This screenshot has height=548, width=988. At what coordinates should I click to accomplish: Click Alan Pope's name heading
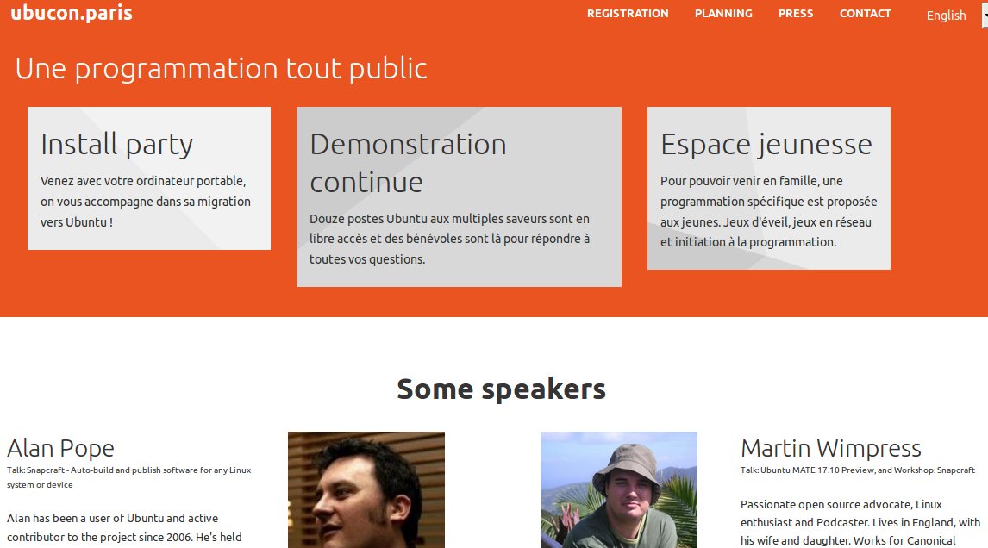[60, 448]
